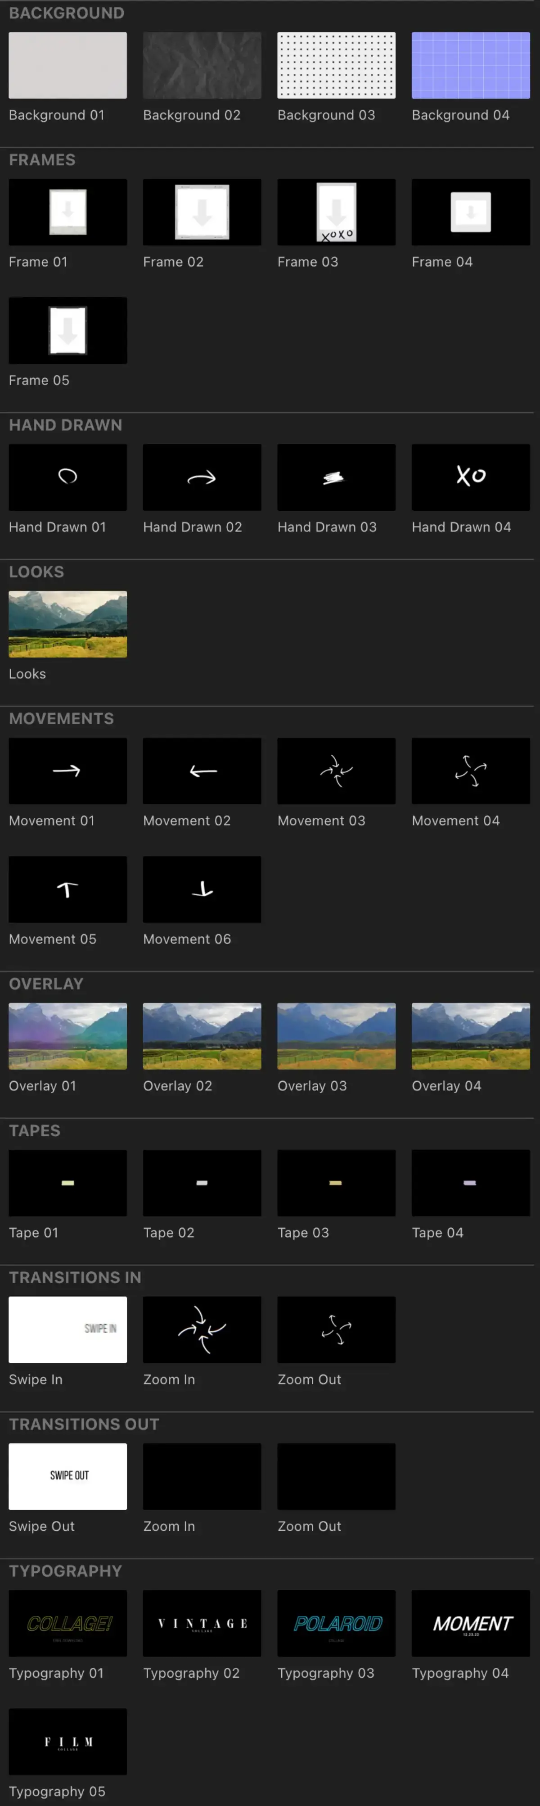Image resolution: width=540 pixels, height=1806 pixels.
Task: Click the 'Typography 04' label text
Action: 460,1673
